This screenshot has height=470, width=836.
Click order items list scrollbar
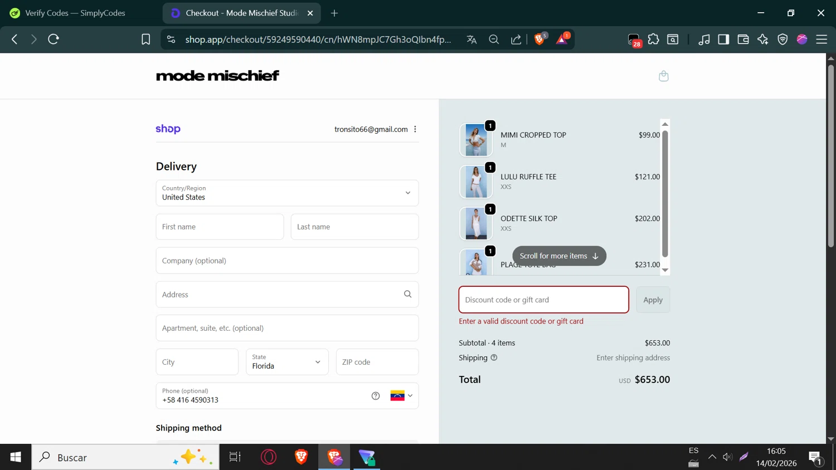[x=664, y=193]
